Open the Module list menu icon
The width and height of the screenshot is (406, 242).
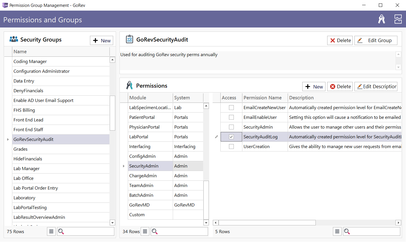coord(145,231)
